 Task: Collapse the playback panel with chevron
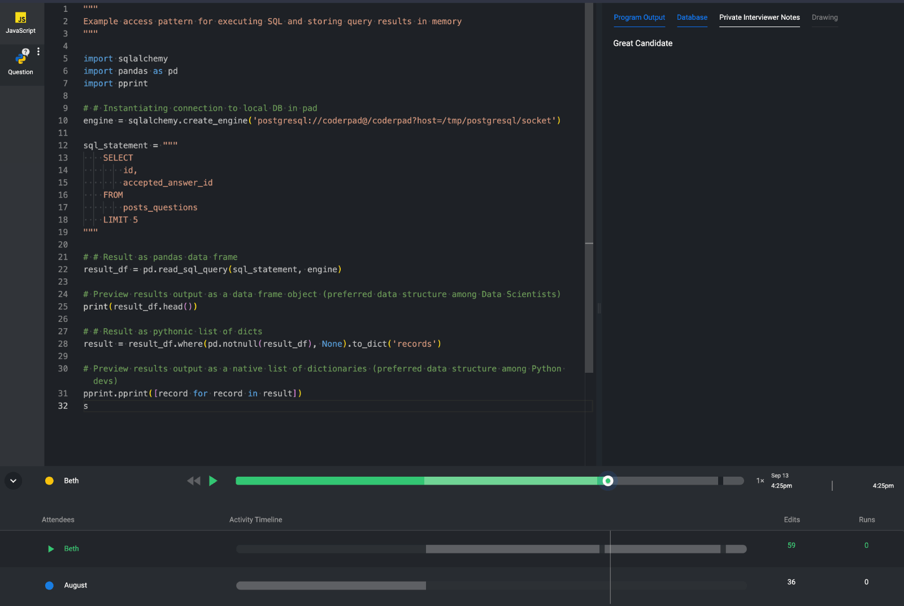[x=13, y=481]
